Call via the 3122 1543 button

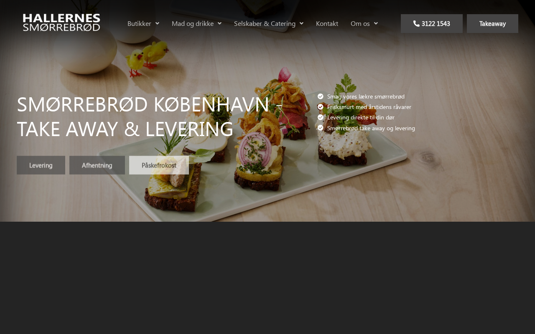coord(432,23)
